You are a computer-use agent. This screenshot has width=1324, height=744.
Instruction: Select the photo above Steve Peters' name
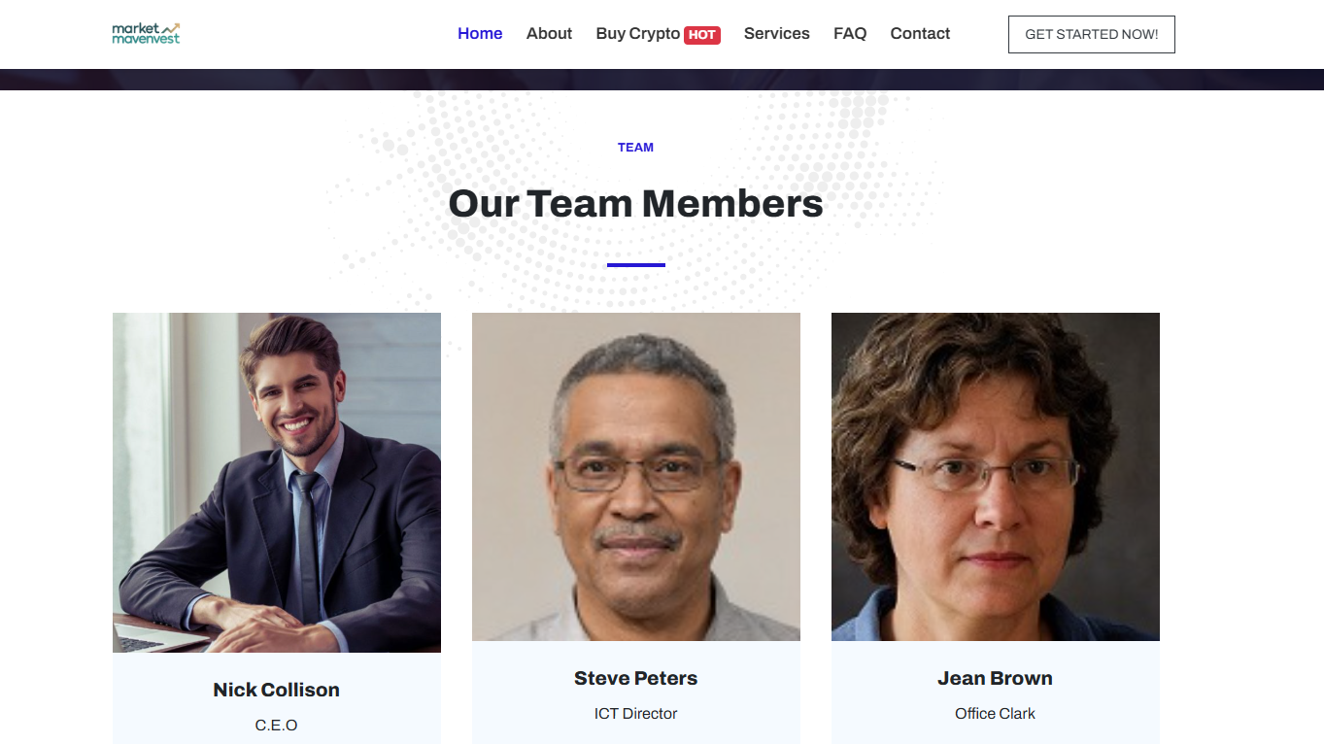[636, 476]
